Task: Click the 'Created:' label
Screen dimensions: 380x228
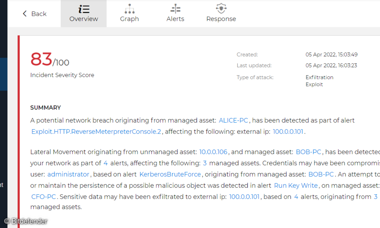Action: tap(247, 54)
